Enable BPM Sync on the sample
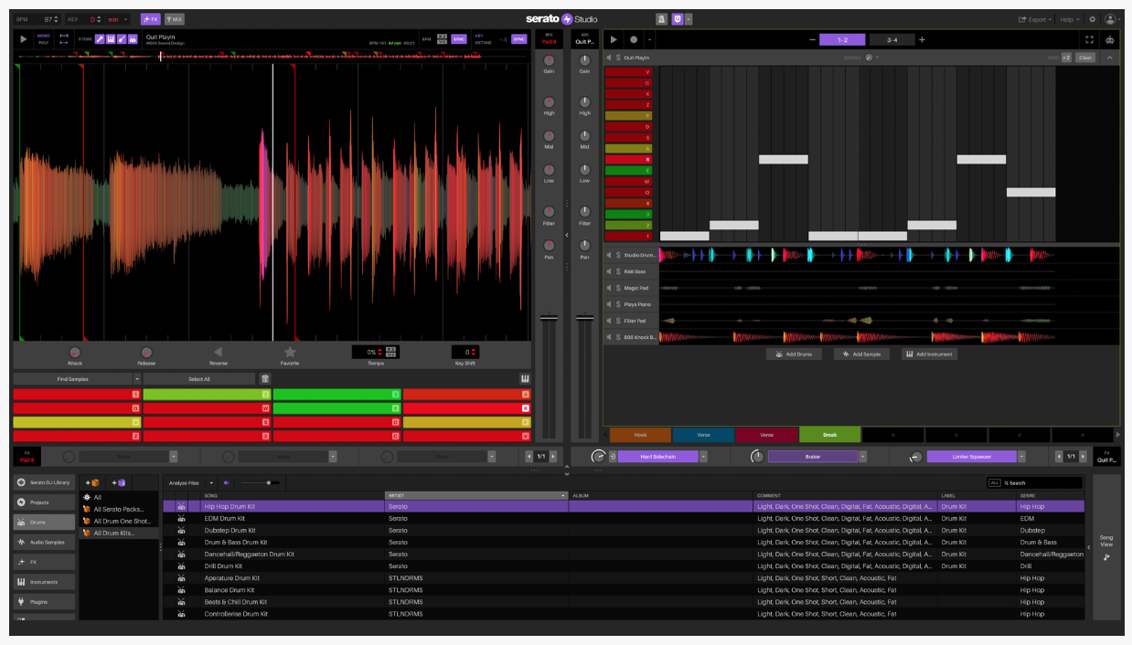This screenshot has height=645, width=1132. tap(459, 39)
